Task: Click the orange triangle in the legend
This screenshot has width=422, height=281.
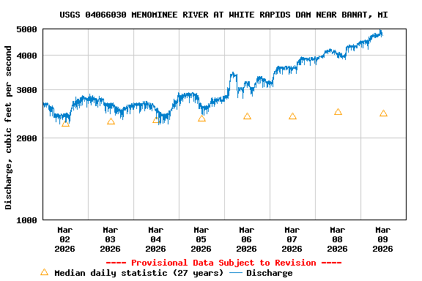Action: click(45, 272)
